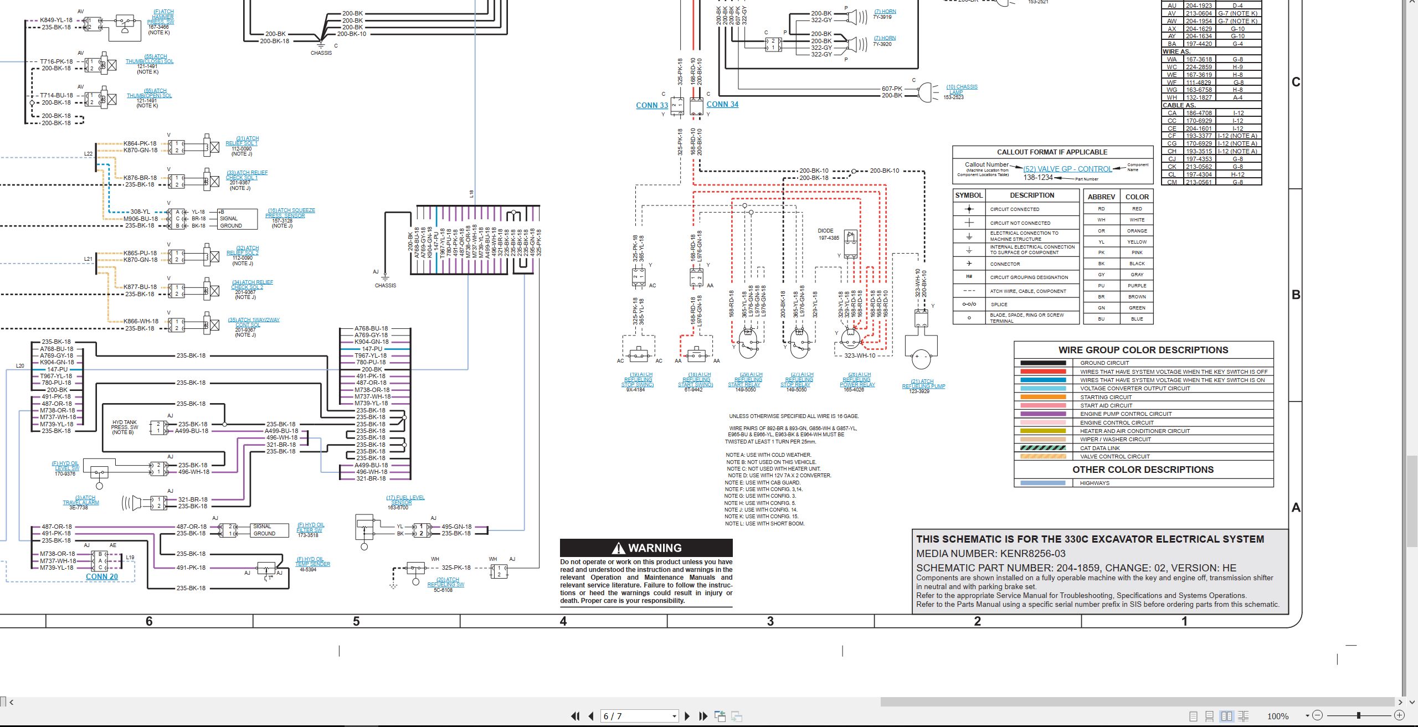The width and height of the screenshot is (1418, 727).
Task: Open CONN 34 link
Action: tap(722, 104)
